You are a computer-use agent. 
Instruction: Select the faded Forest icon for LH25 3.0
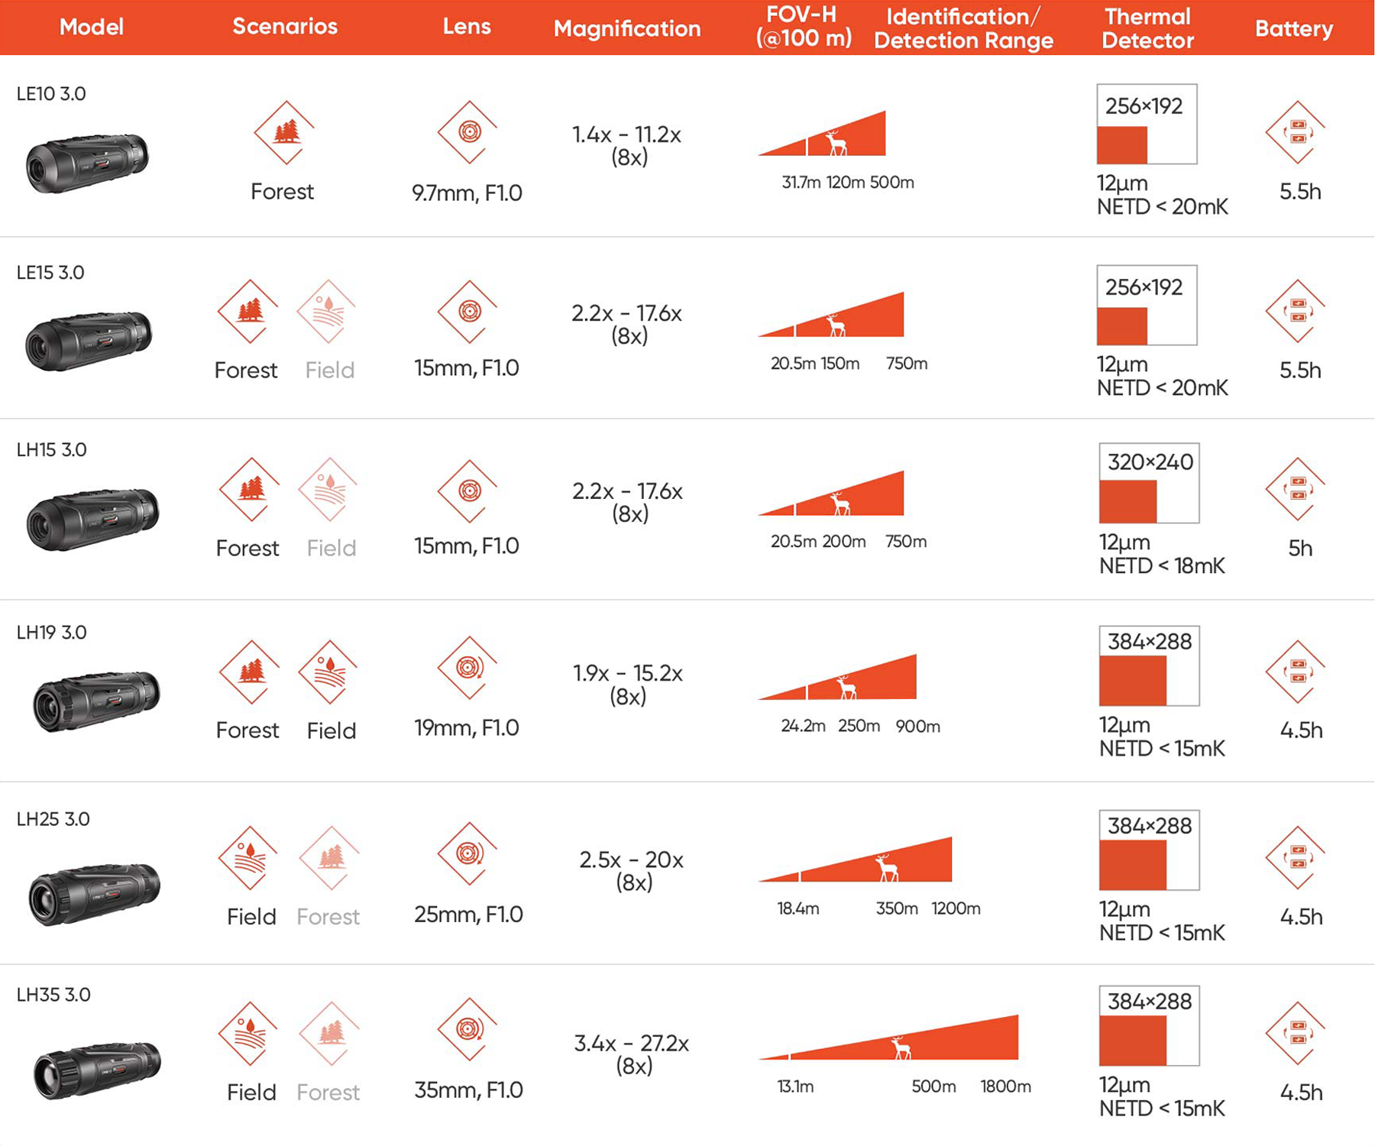pyautogui.click(x=330, y=857)
